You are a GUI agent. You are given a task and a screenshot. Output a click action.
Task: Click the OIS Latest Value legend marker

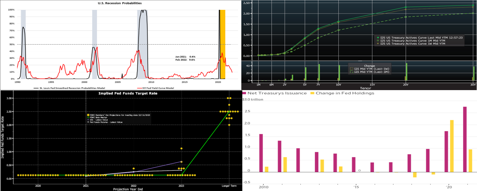tap(88, 120)
